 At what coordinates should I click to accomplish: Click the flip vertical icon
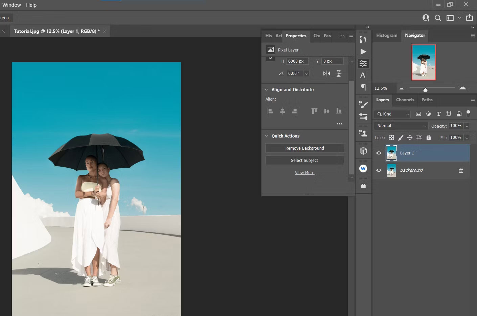pyautogui.click(x=339, y=73)
